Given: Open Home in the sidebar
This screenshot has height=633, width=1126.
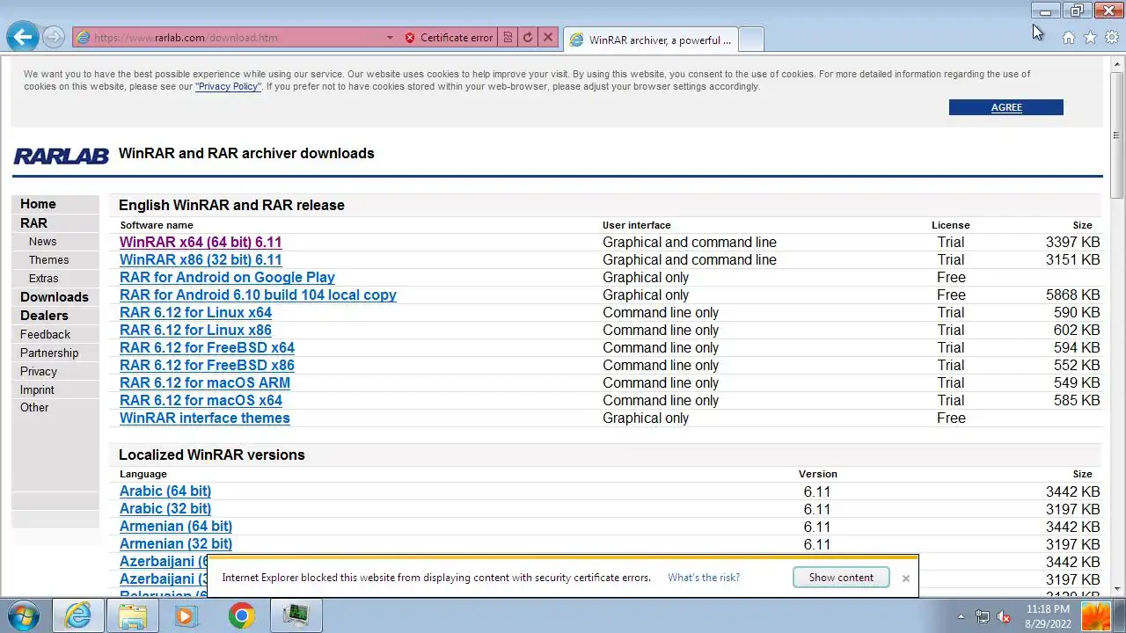Looking at the screenshot, I should (x=38, y=204).
